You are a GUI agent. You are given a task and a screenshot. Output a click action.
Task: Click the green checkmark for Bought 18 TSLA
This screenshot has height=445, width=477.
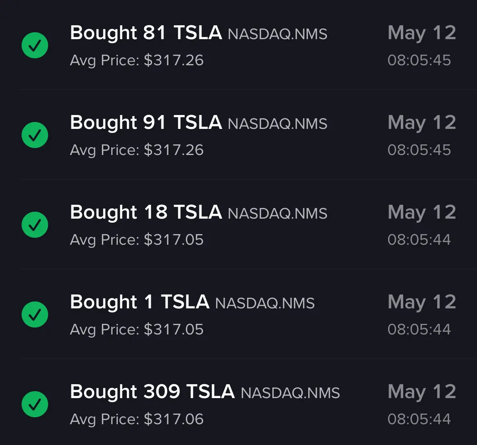(x=35, y=225)
